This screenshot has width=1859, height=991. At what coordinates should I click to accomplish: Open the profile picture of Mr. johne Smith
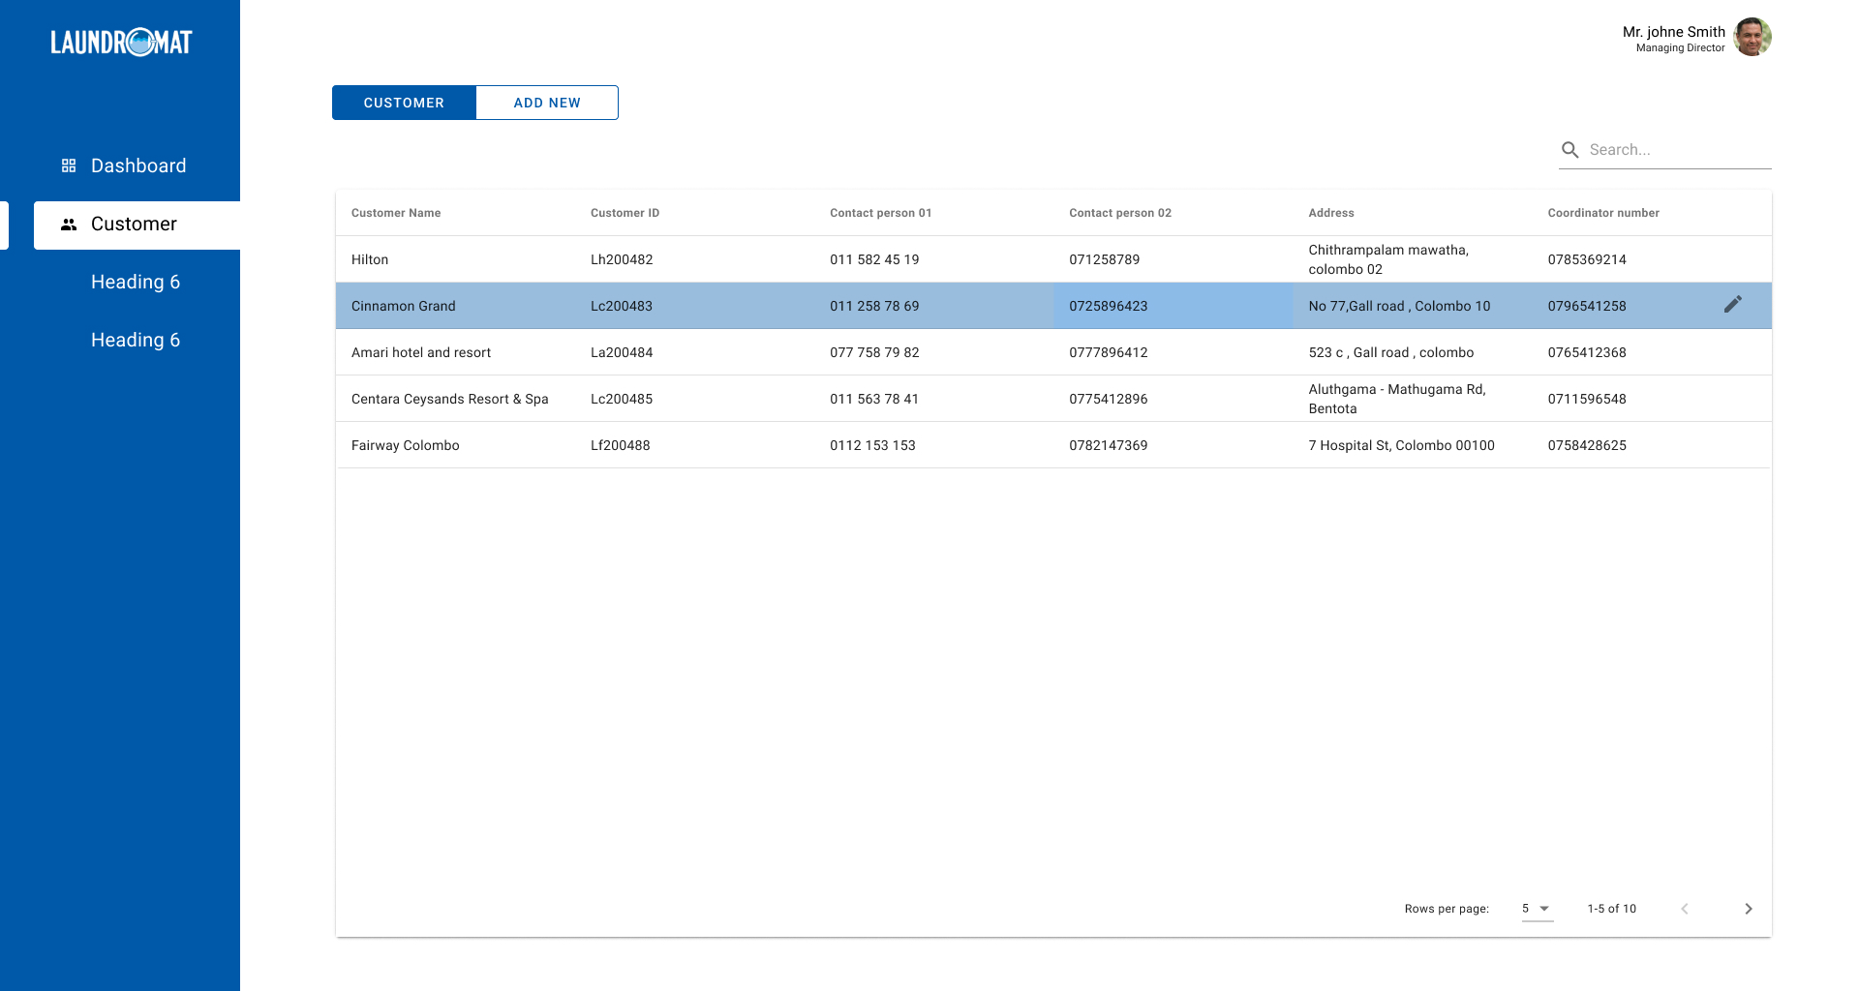pyautogui.click(x=1752, y=37)
